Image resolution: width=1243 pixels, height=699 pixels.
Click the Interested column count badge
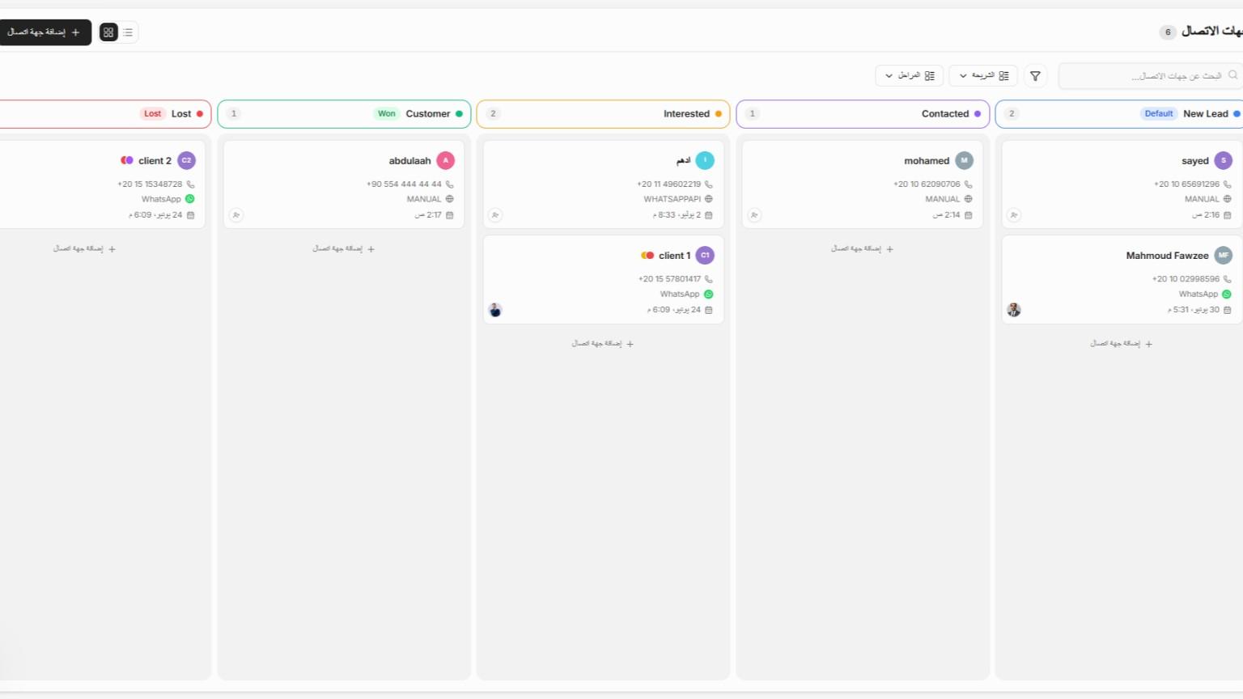point(493,114)
